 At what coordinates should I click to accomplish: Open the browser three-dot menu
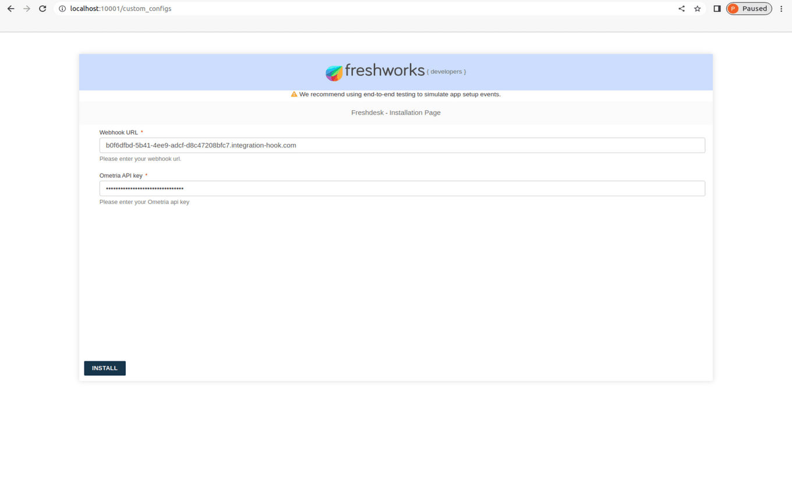tap(782, 8)
